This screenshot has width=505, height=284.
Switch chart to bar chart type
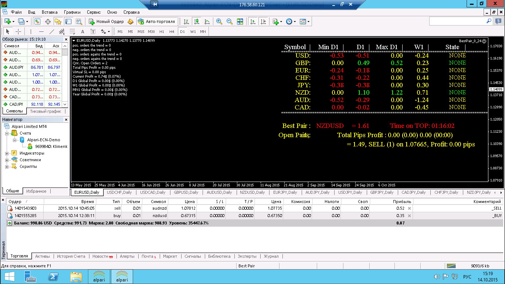click(x=186, y=22)
